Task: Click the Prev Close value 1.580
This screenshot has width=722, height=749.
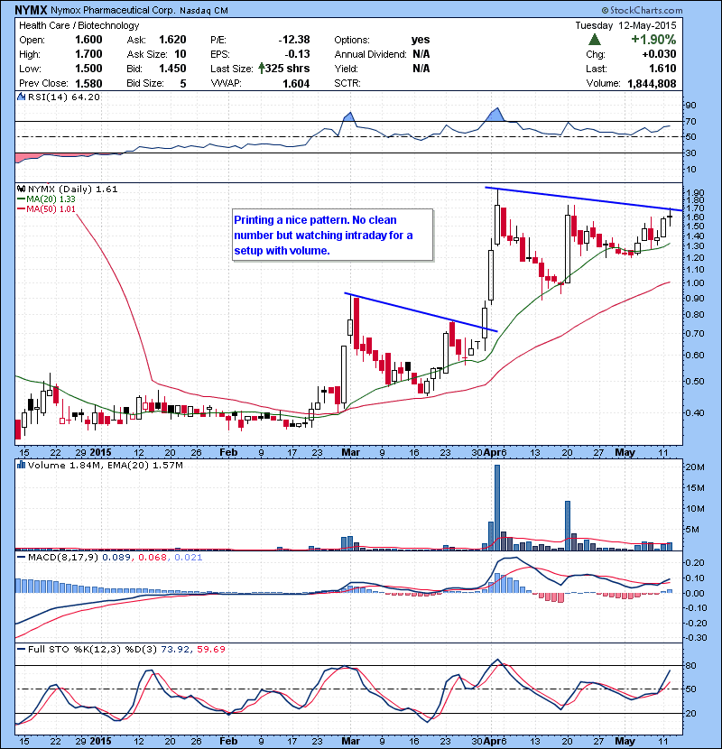Action: pyautogui.click(x=88, y=83)
